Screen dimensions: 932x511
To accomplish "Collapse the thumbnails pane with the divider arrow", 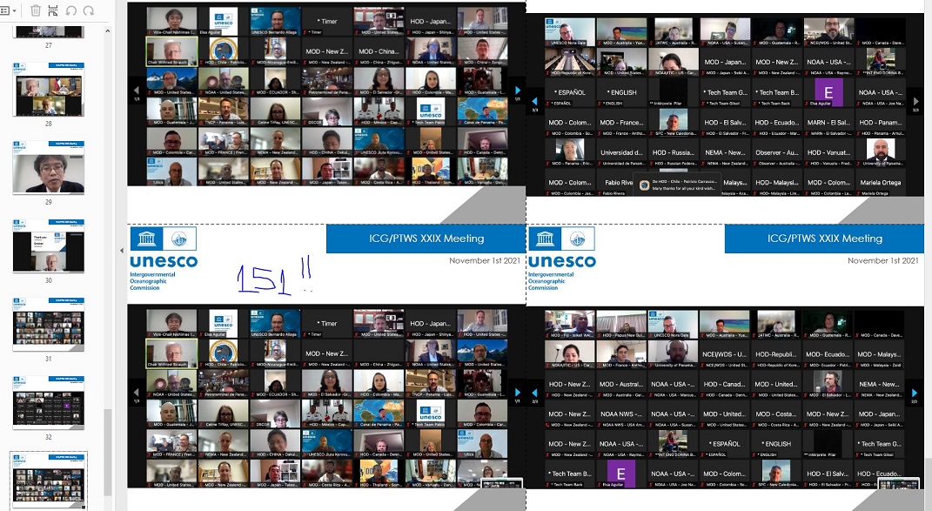I will click(x=122, y=251).
